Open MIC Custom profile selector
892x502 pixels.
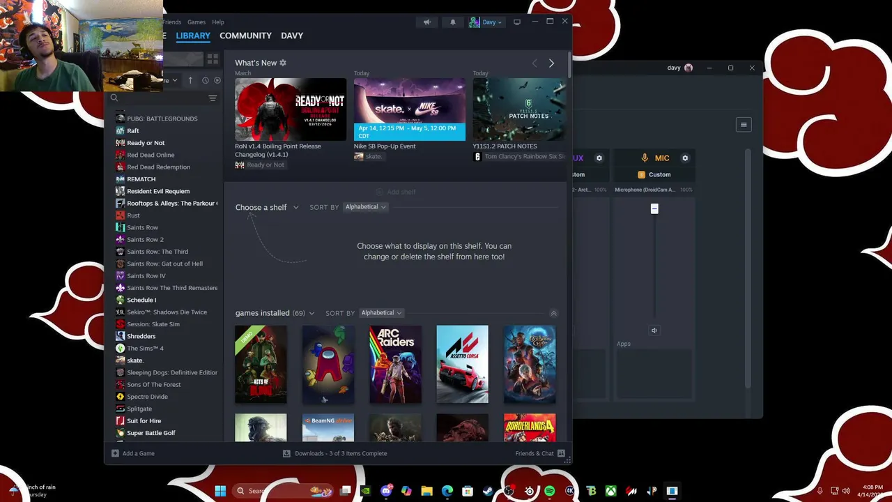654,174
